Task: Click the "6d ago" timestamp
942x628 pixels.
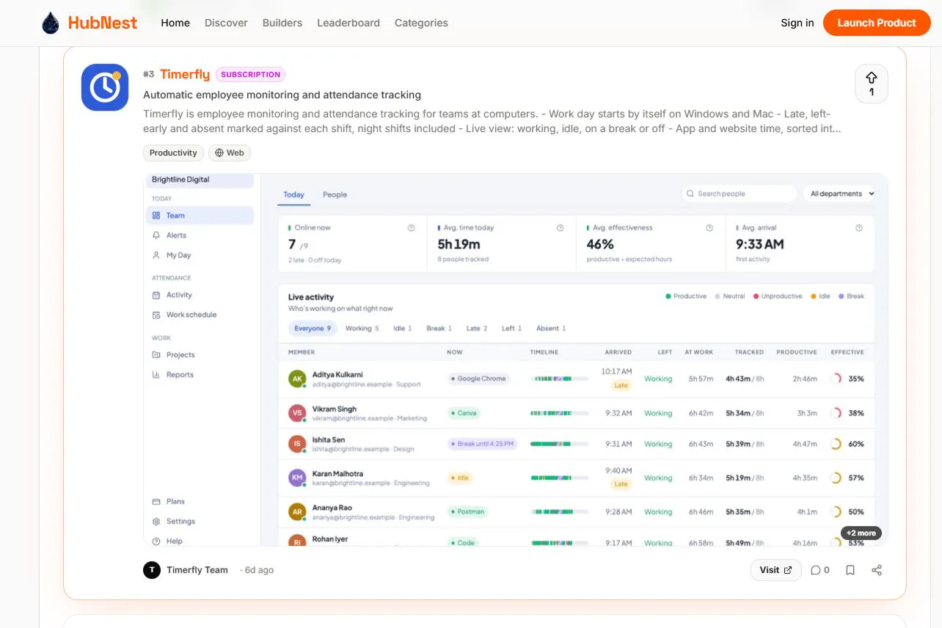Action: 259,570
